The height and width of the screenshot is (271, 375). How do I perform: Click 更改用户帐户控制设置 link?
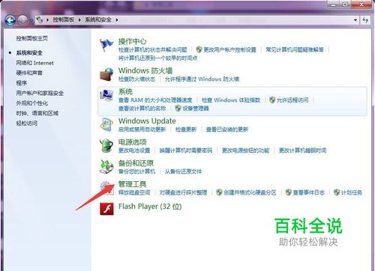click(229, 49)
